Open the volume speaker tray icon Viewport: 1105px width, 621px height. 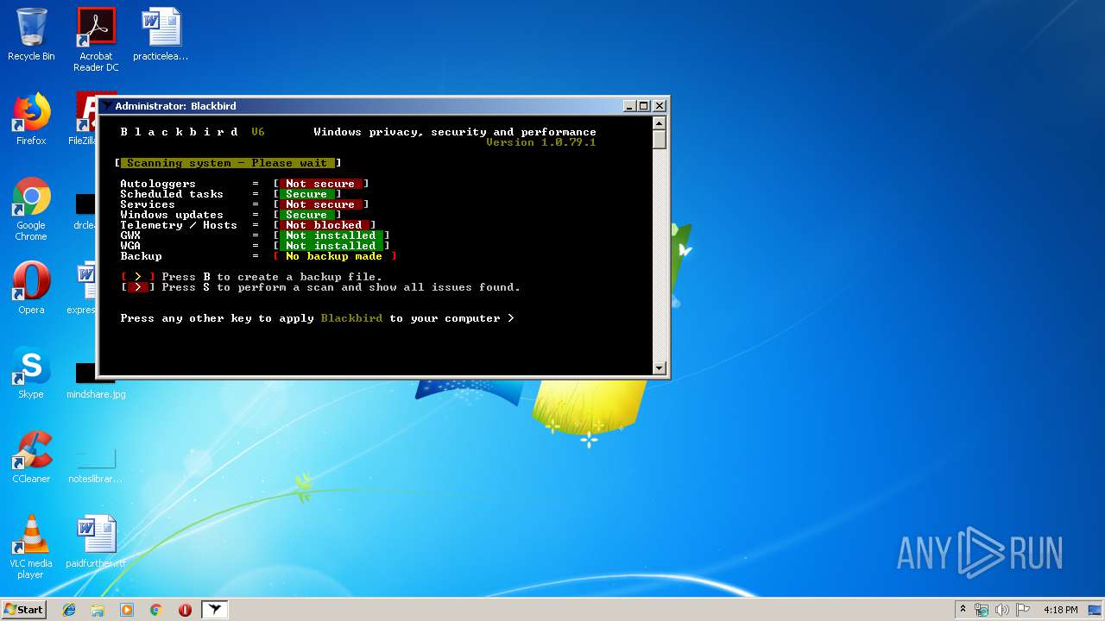coord(1002,610)
